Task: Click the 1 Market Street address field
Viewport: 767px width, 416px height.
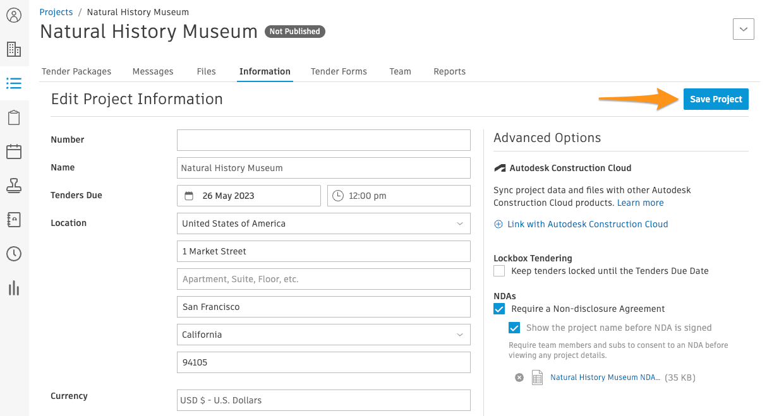Action: [323, 251]
